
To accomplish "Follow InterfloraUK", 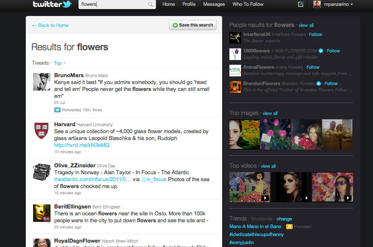I will coord(316,35).
